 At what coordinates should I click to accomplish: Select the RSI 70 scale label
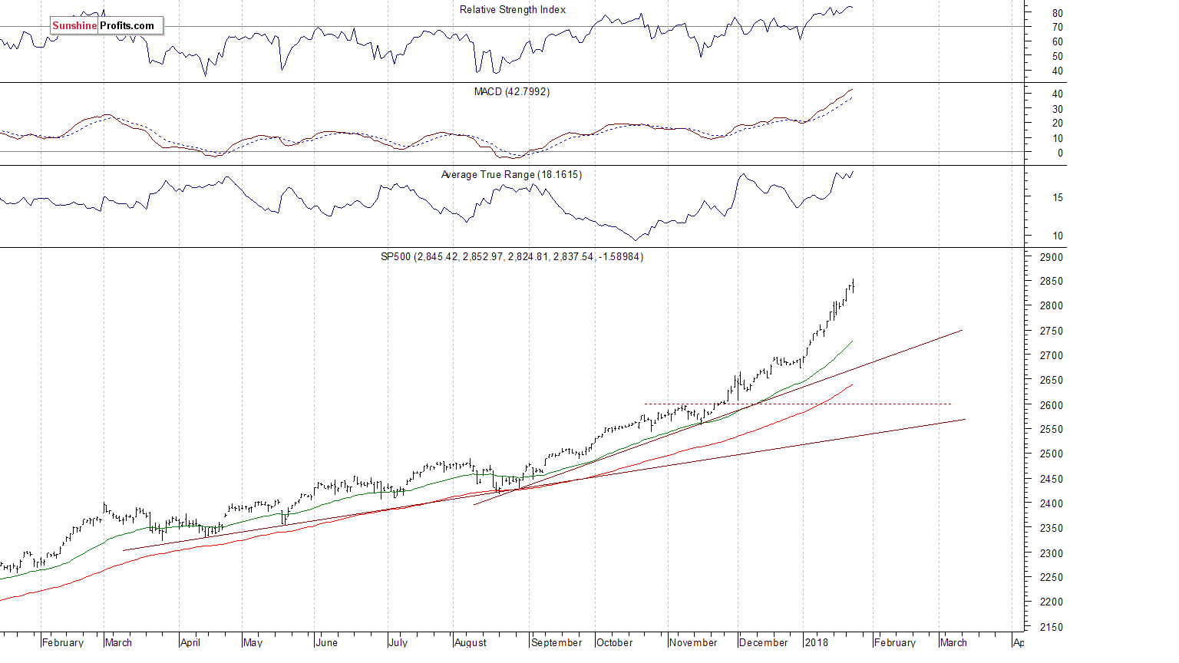pos(1058,28)
